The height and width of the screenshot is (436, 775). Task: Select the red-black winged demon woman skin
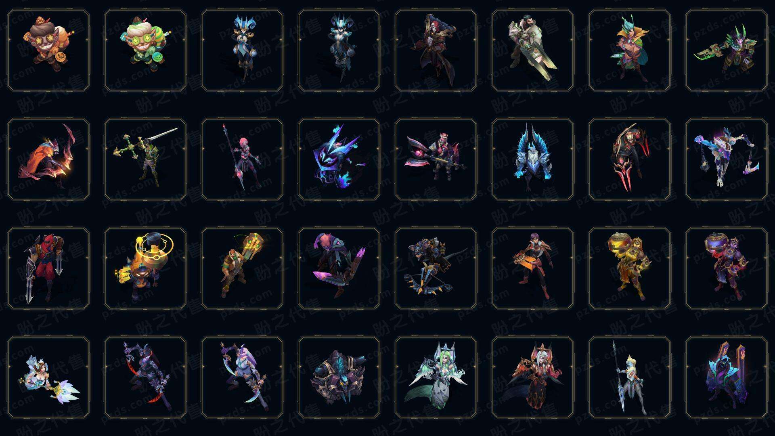[x=533, y=377]
